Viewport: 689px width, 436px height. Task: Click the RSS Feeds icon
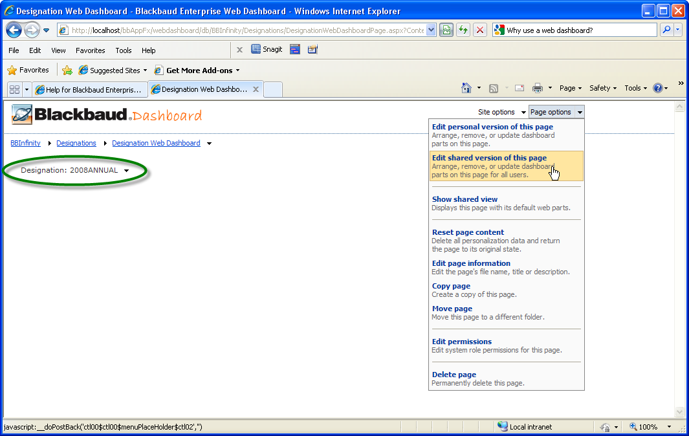494,89
